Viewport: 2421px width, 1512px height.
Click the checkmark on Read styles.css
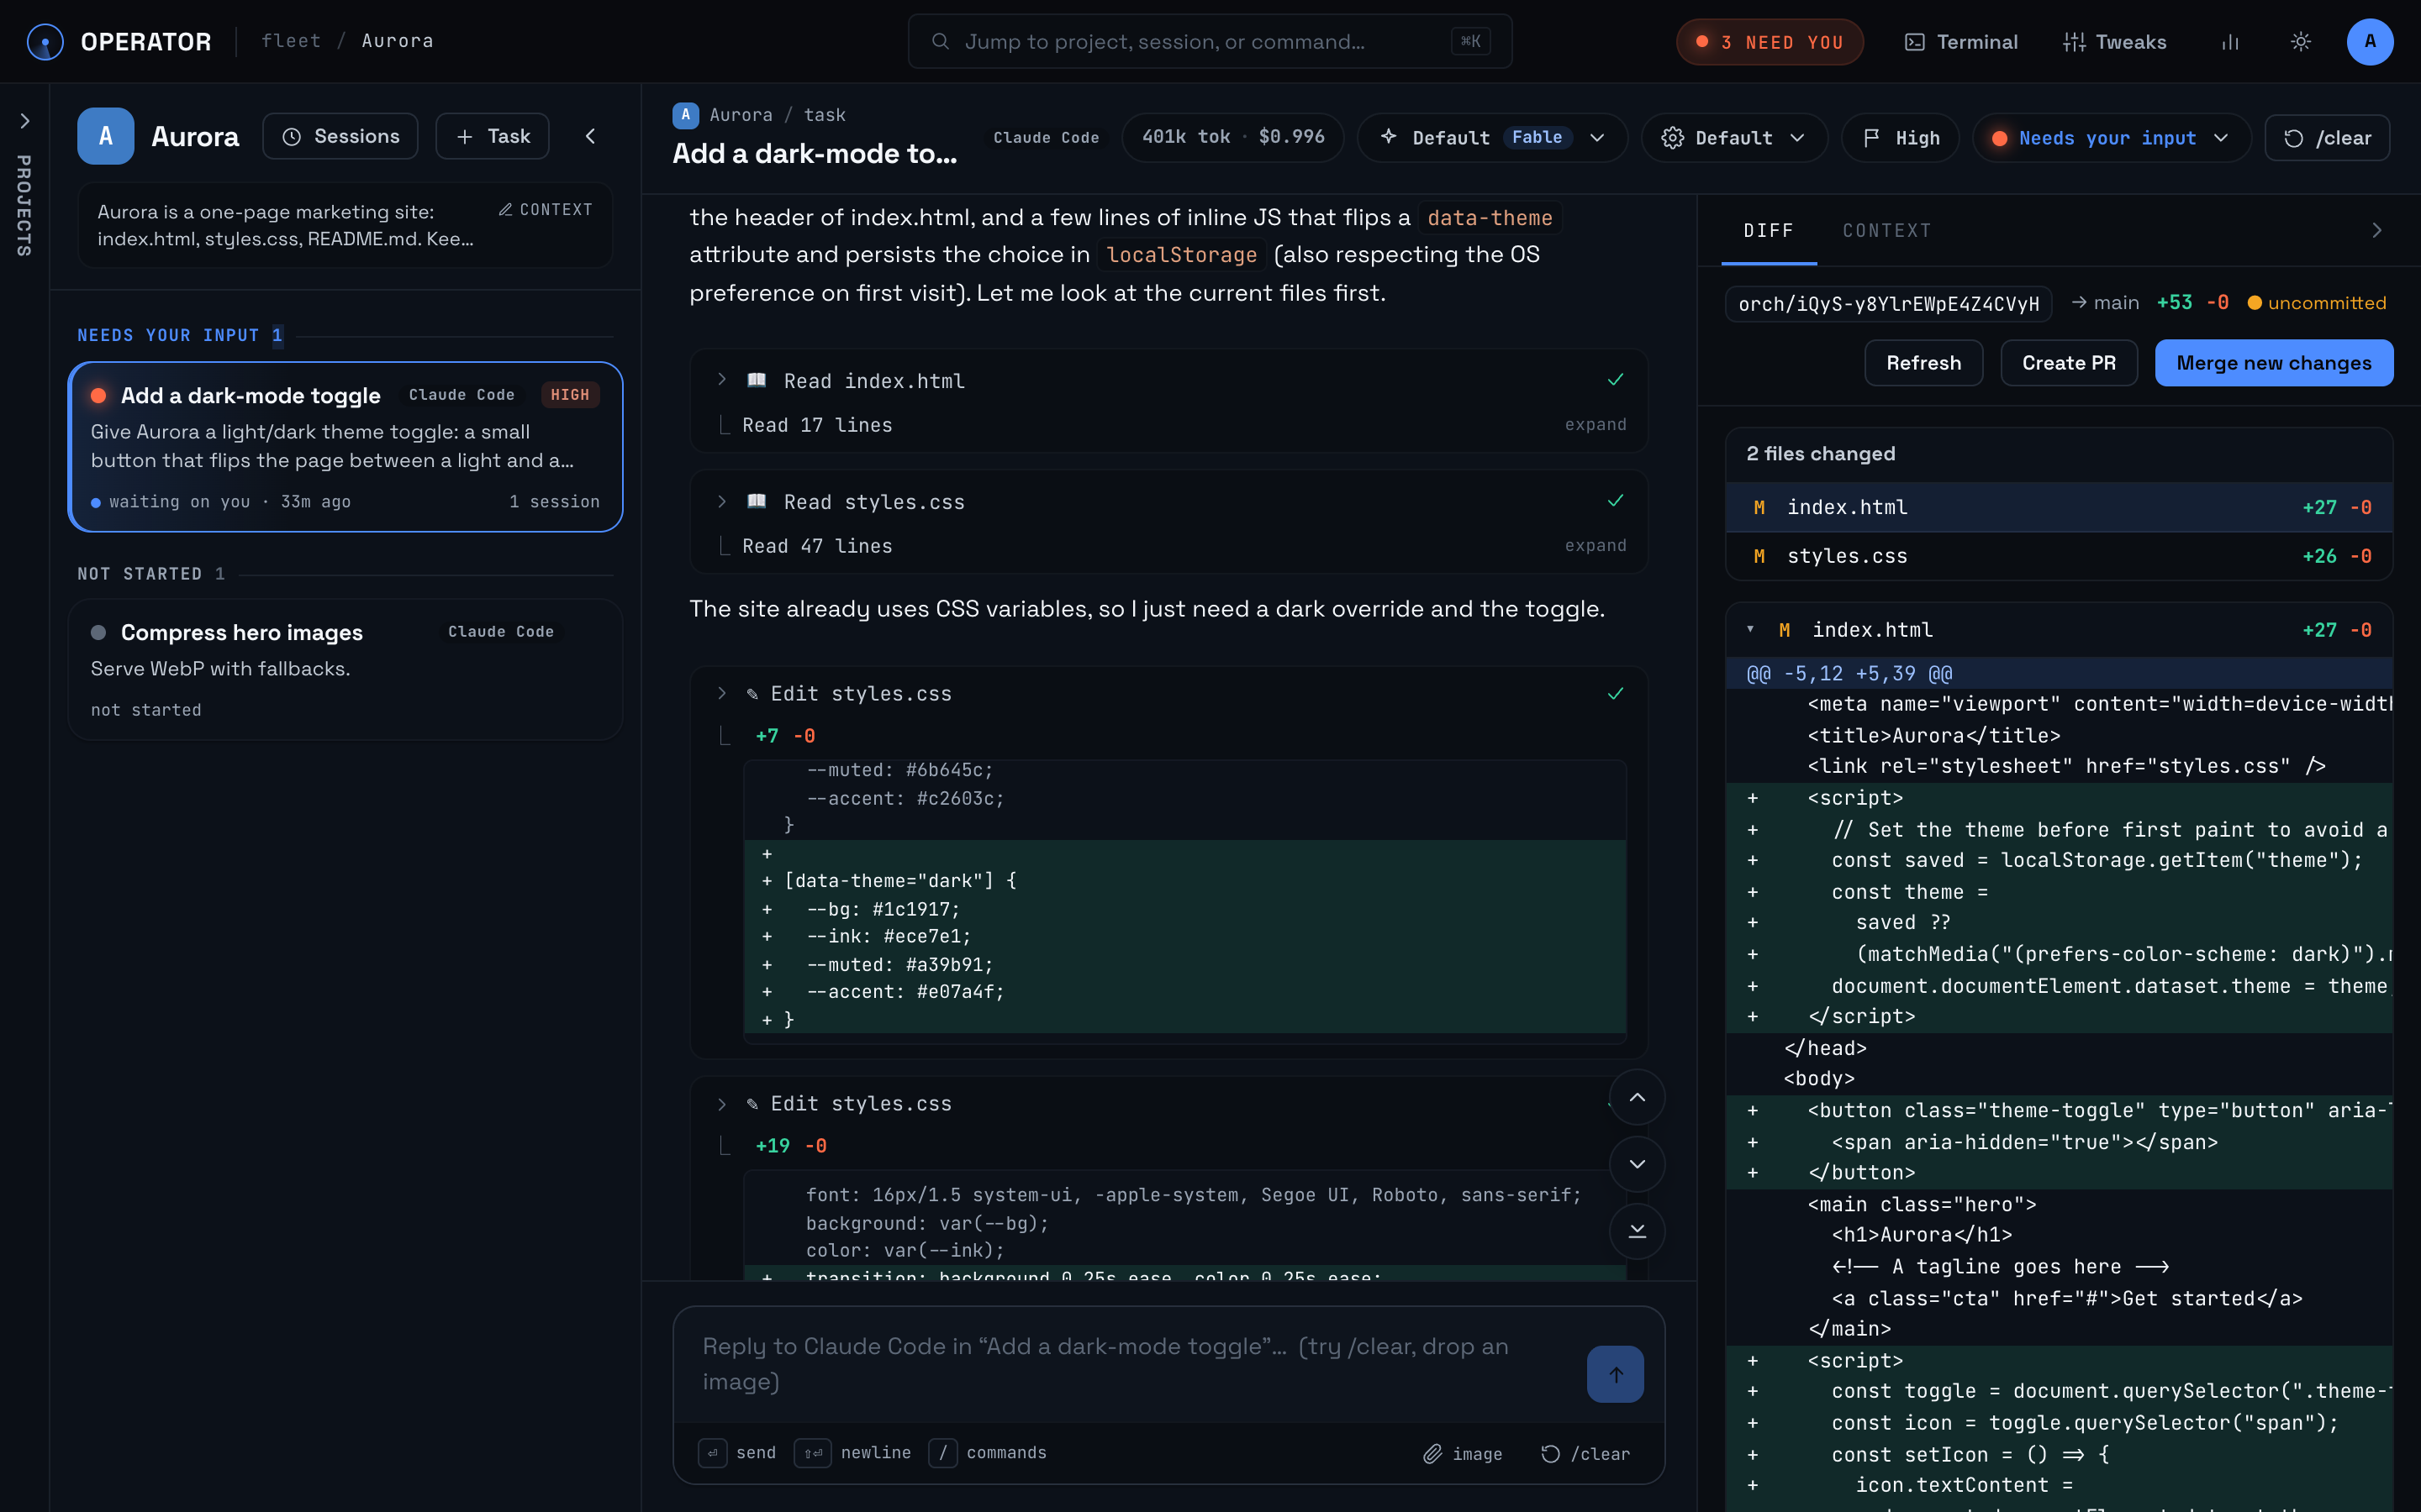tap(1615, 501)
